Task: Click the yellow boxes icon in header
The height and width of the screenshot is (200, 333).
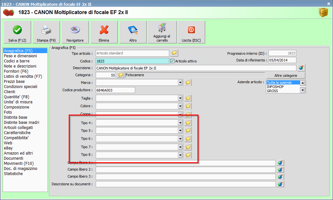Action: [323, 12]
